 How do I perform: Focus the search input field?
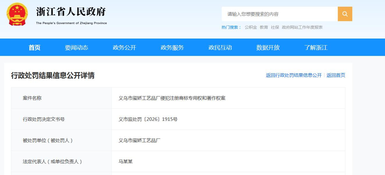pos(280,14)
